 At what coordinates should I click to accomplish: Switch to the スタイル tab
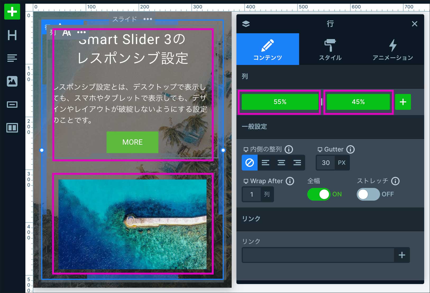coord(330,49)
